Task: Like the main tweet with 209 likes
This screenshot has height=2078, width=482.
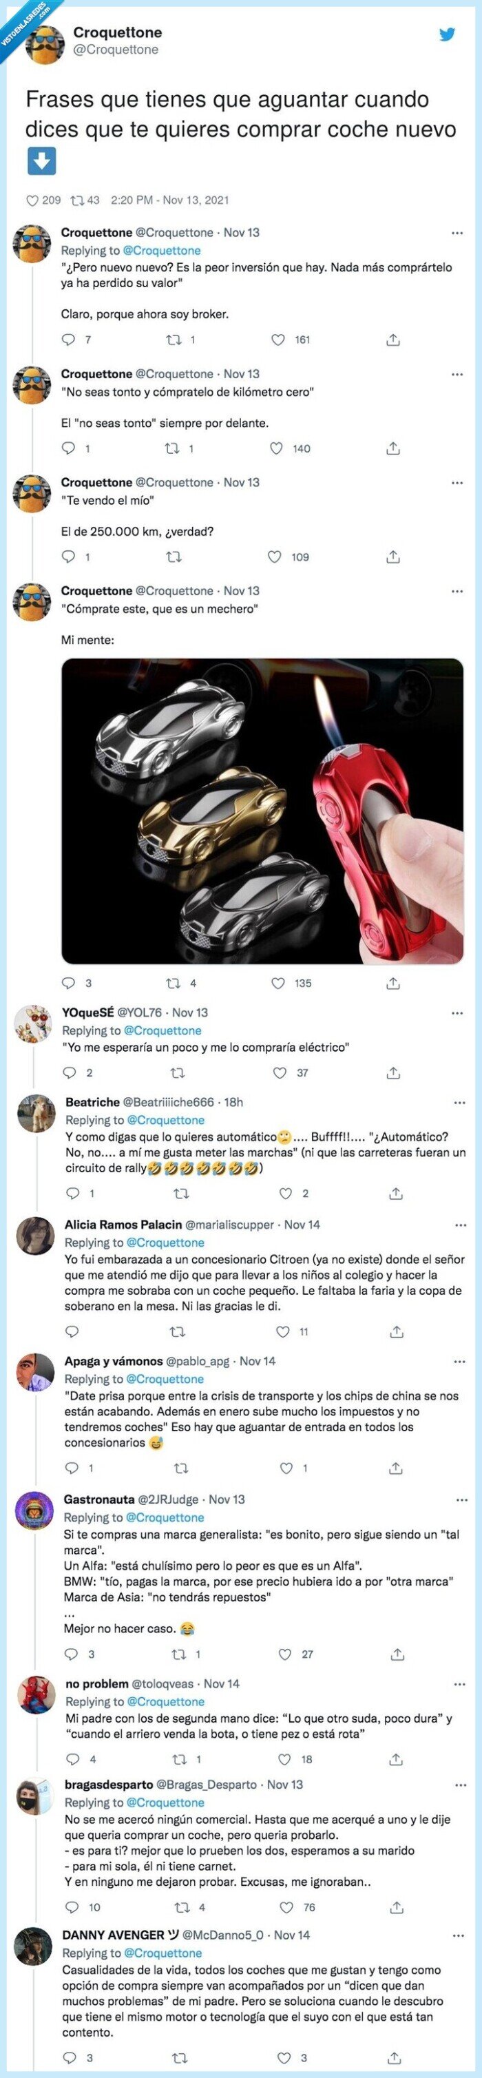Action: tap(33, 200)
